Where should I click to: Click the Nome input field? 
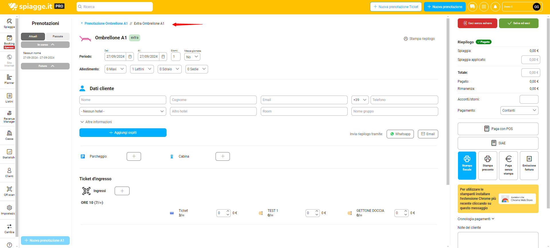[x=123, y=100]
